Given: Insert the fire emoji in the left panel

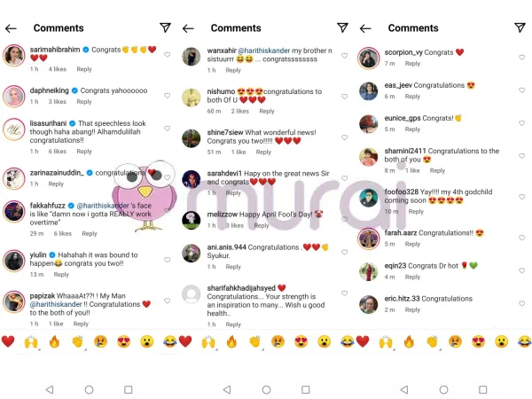Looking at the screenshot, I should tap(54, 341).
